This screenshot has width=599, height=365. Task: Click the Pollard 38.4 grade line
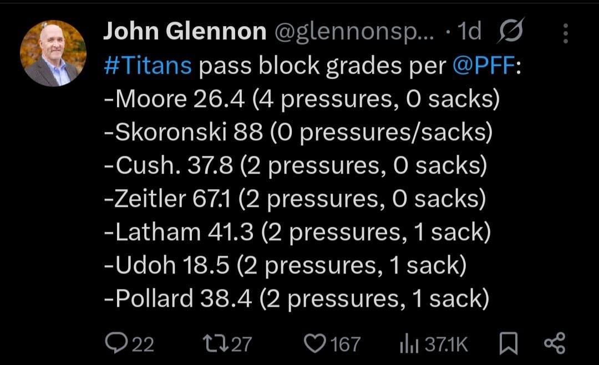(x=297, y=299)
